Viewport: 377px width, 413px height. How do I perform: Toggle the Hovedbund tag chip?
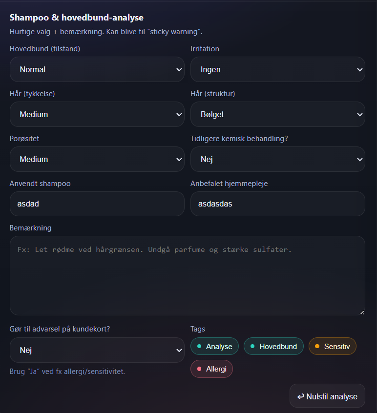click(273, 346)
